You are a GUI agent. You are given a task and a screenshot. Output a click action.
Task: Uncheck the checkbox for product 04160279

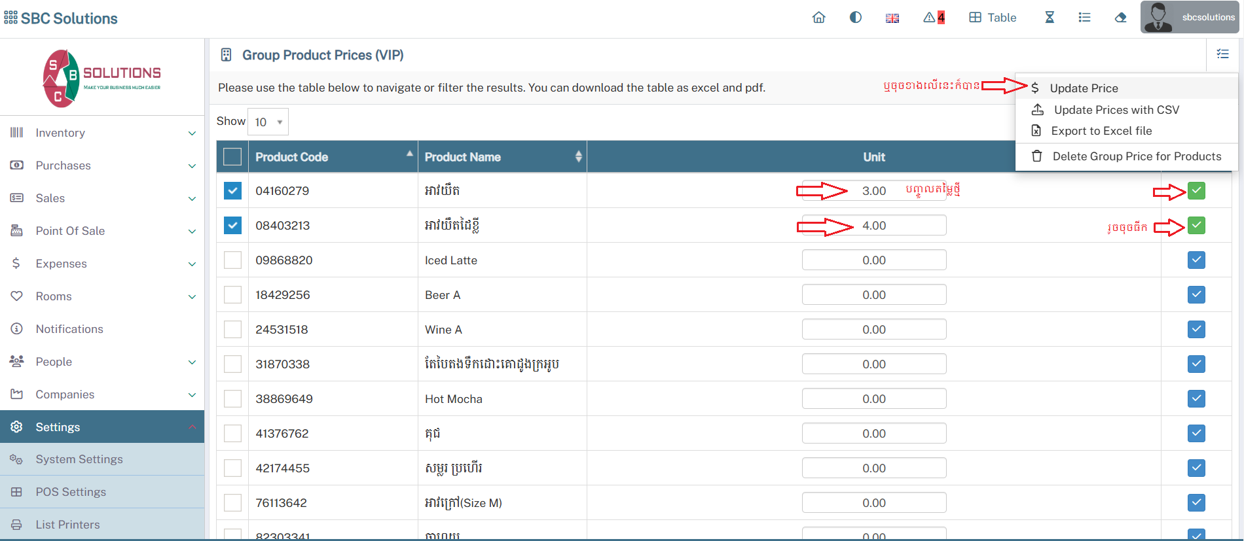[232, 191]
